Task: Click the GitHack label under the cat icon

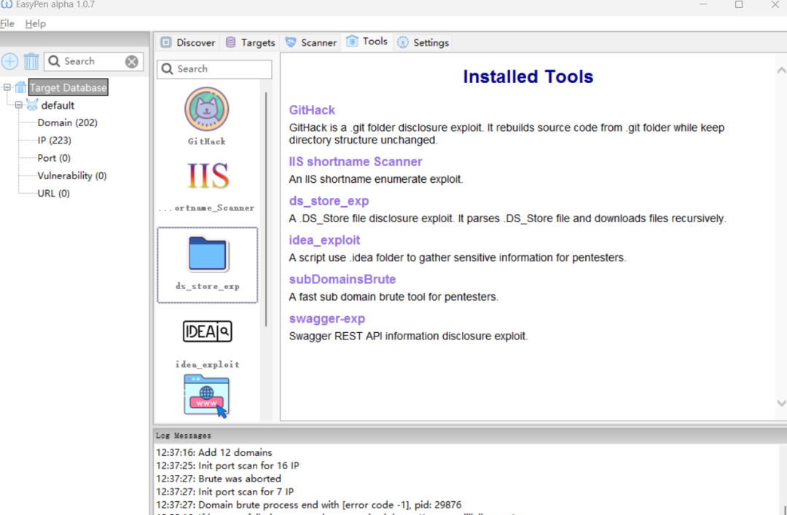Action: [207, 141]
